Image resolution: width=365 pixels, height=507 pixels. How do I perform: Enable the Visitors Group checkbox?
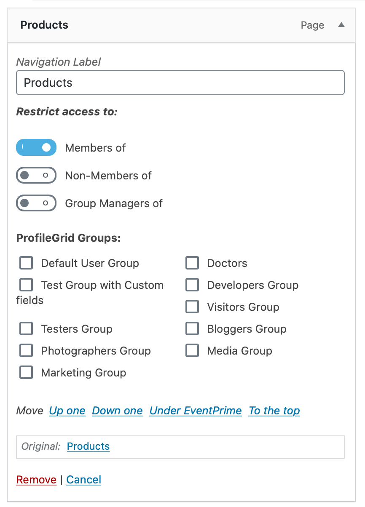click(x=192, y=307)
